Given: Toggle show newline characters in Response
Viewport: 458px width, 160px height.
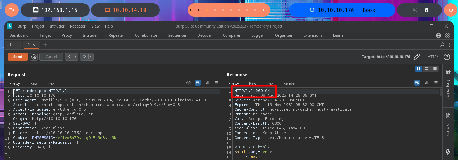Looking at the screenshot, I should [426, 83].
